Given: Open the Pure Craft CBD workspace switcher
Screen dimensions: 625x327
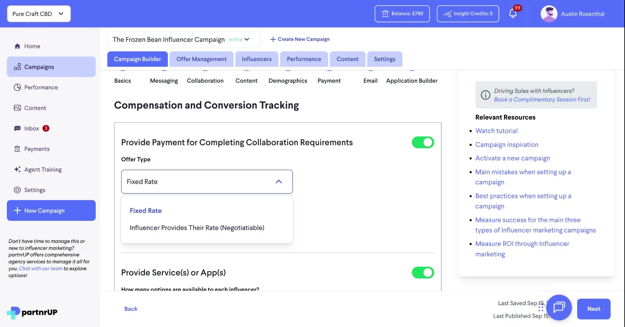Looking at the screenshot, I should click(38, 14).
